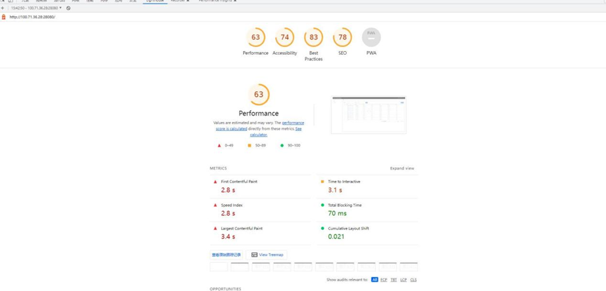Click the Largest Contentful Paint metric label
Screen dimensions: 606x291
click(x=242, y=229)
